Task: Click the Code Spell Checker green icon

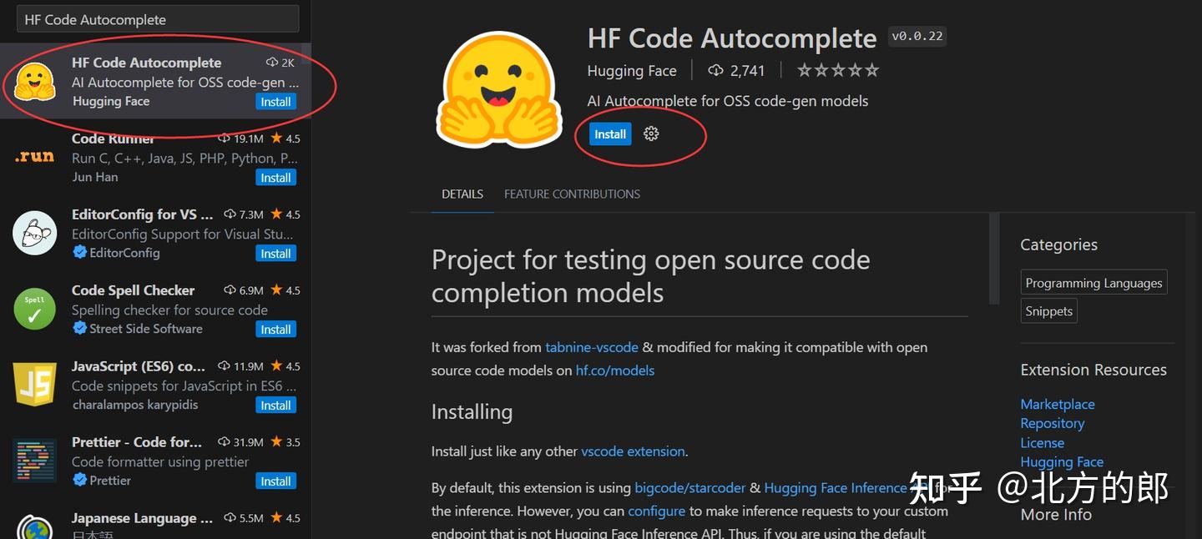Action: [34, 309]
